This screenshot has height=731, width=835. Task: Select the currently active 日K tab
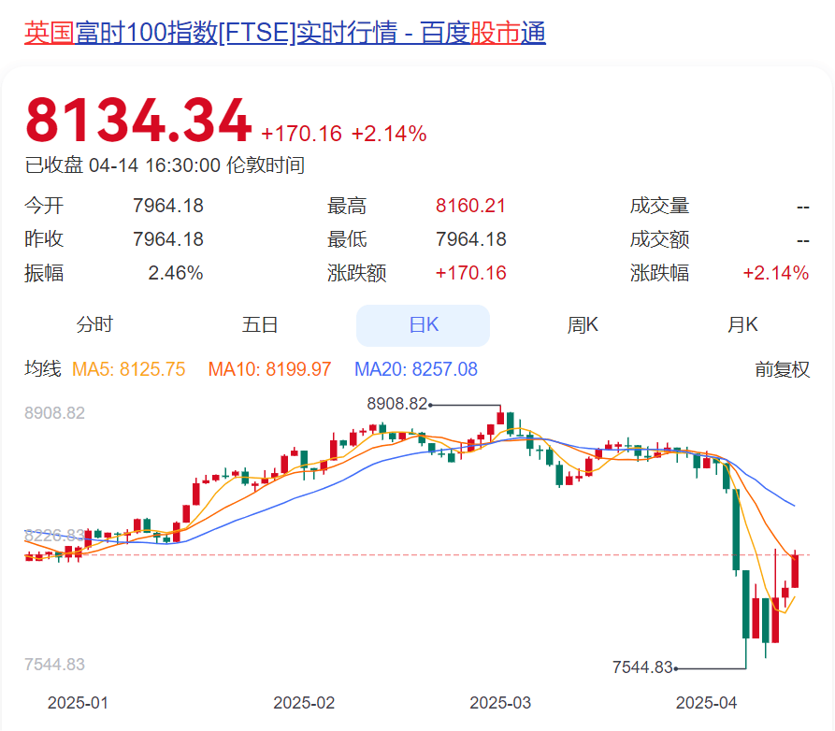pos(422,324)
